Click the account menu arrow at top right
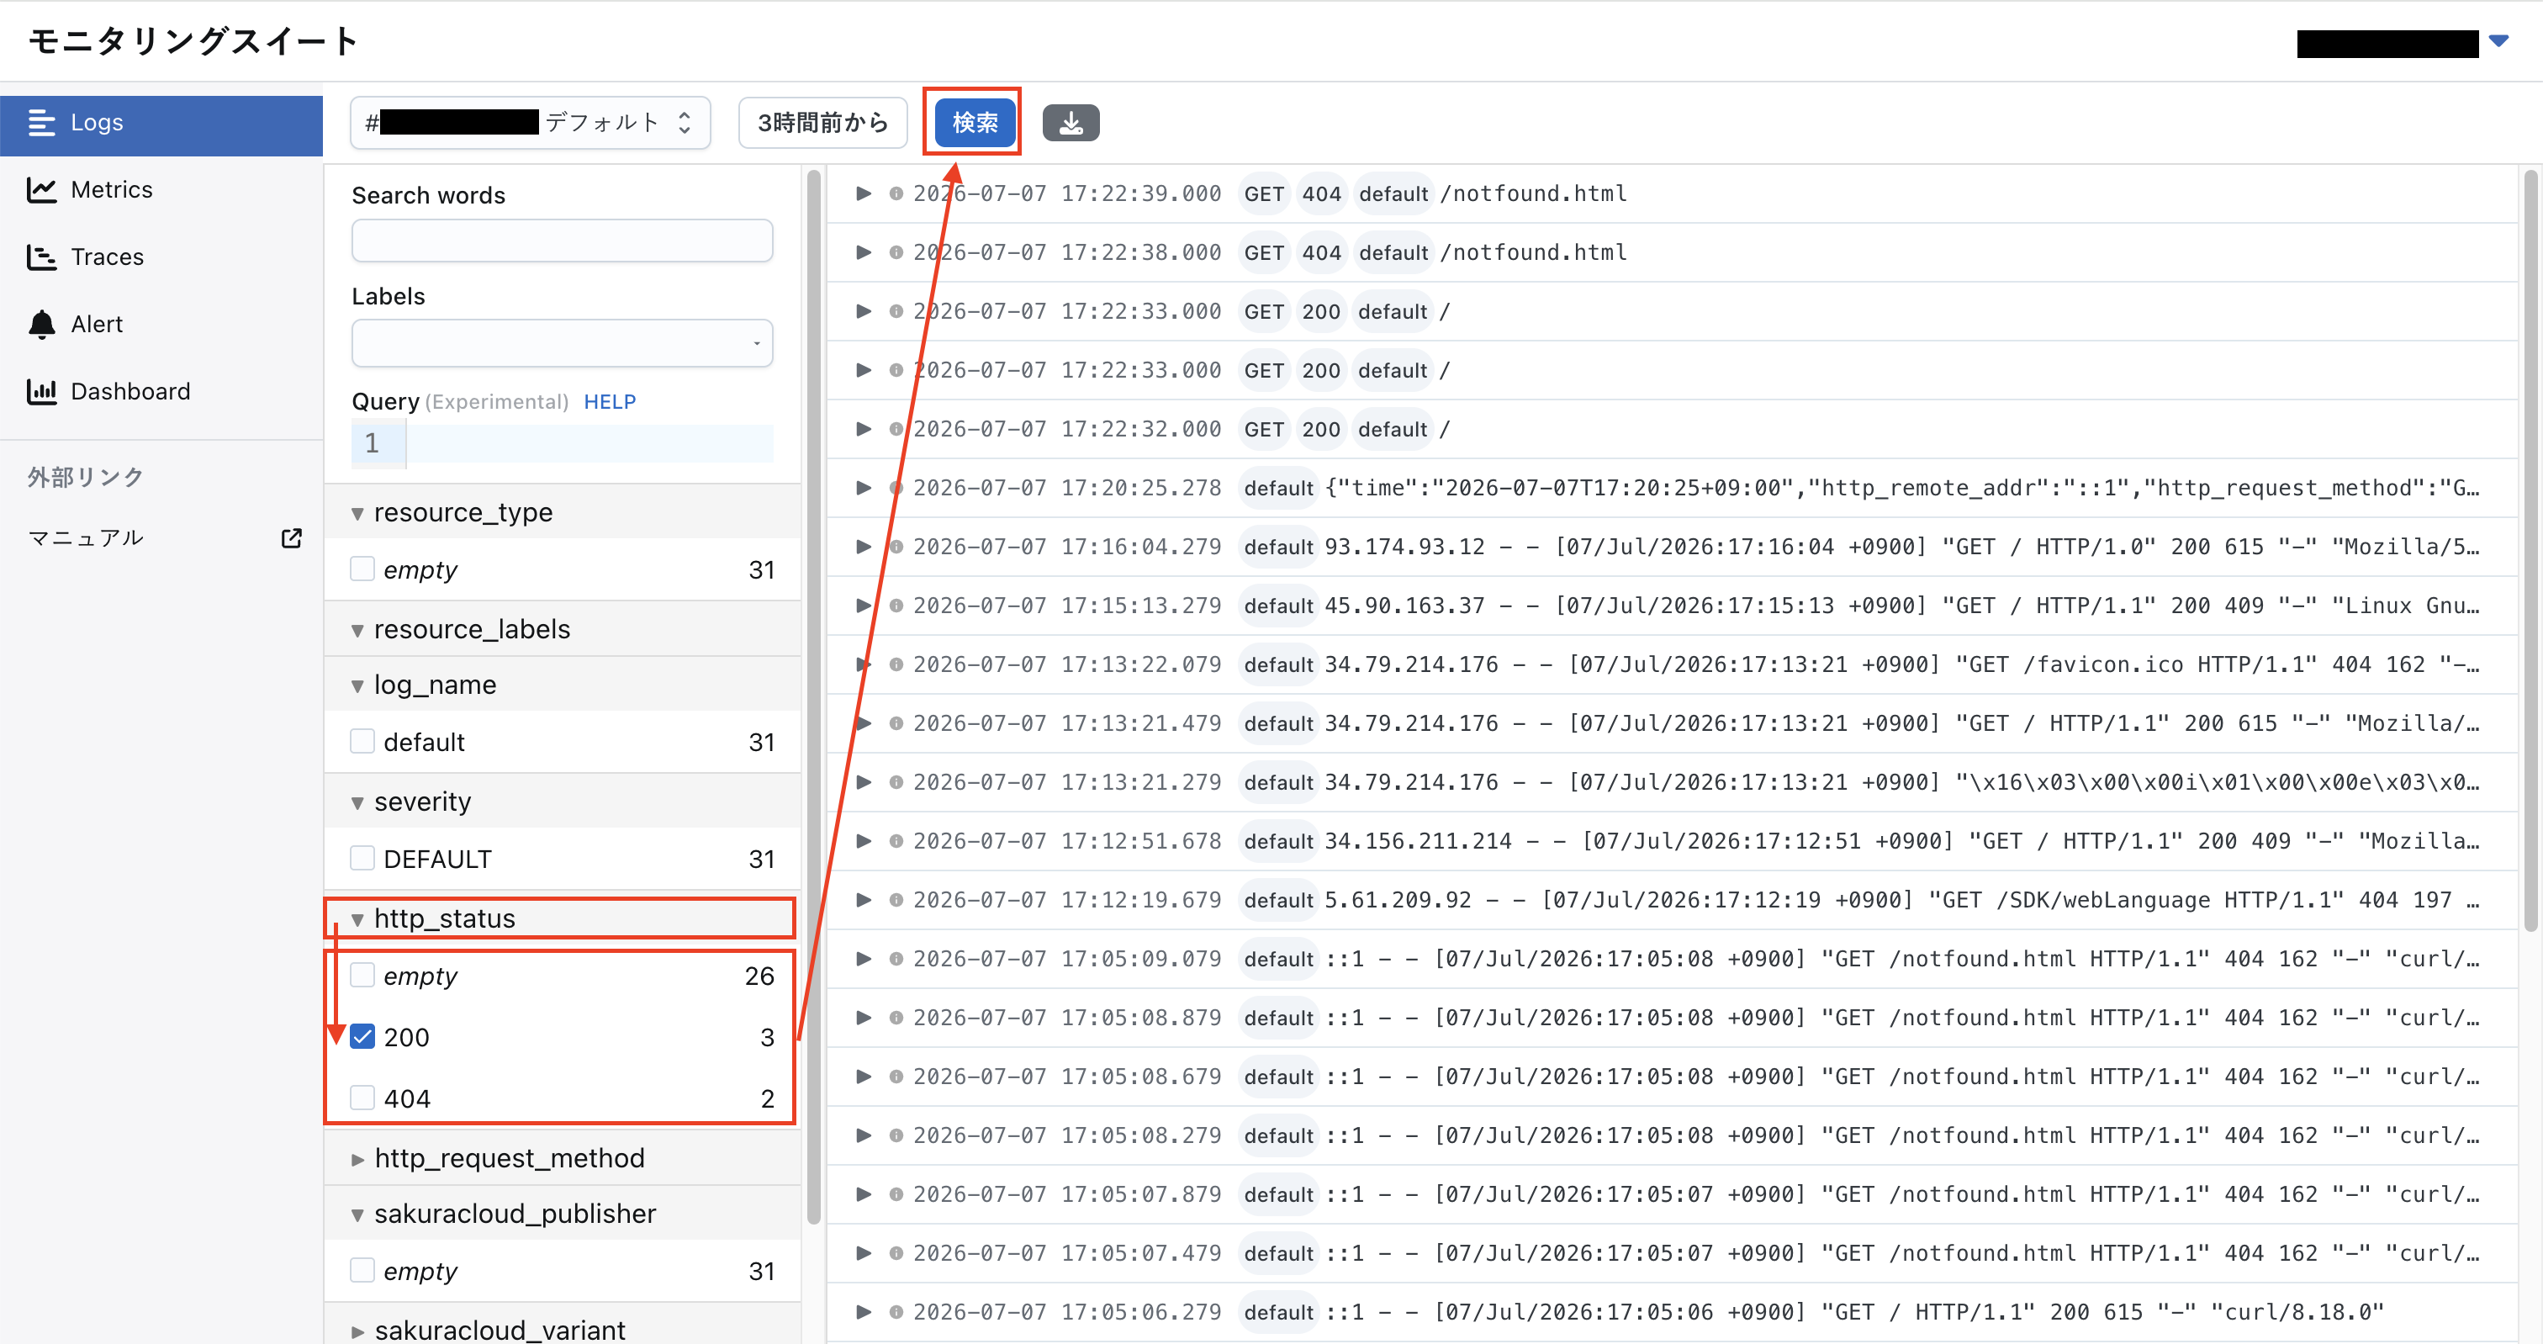 click(x=2498, y=41)
